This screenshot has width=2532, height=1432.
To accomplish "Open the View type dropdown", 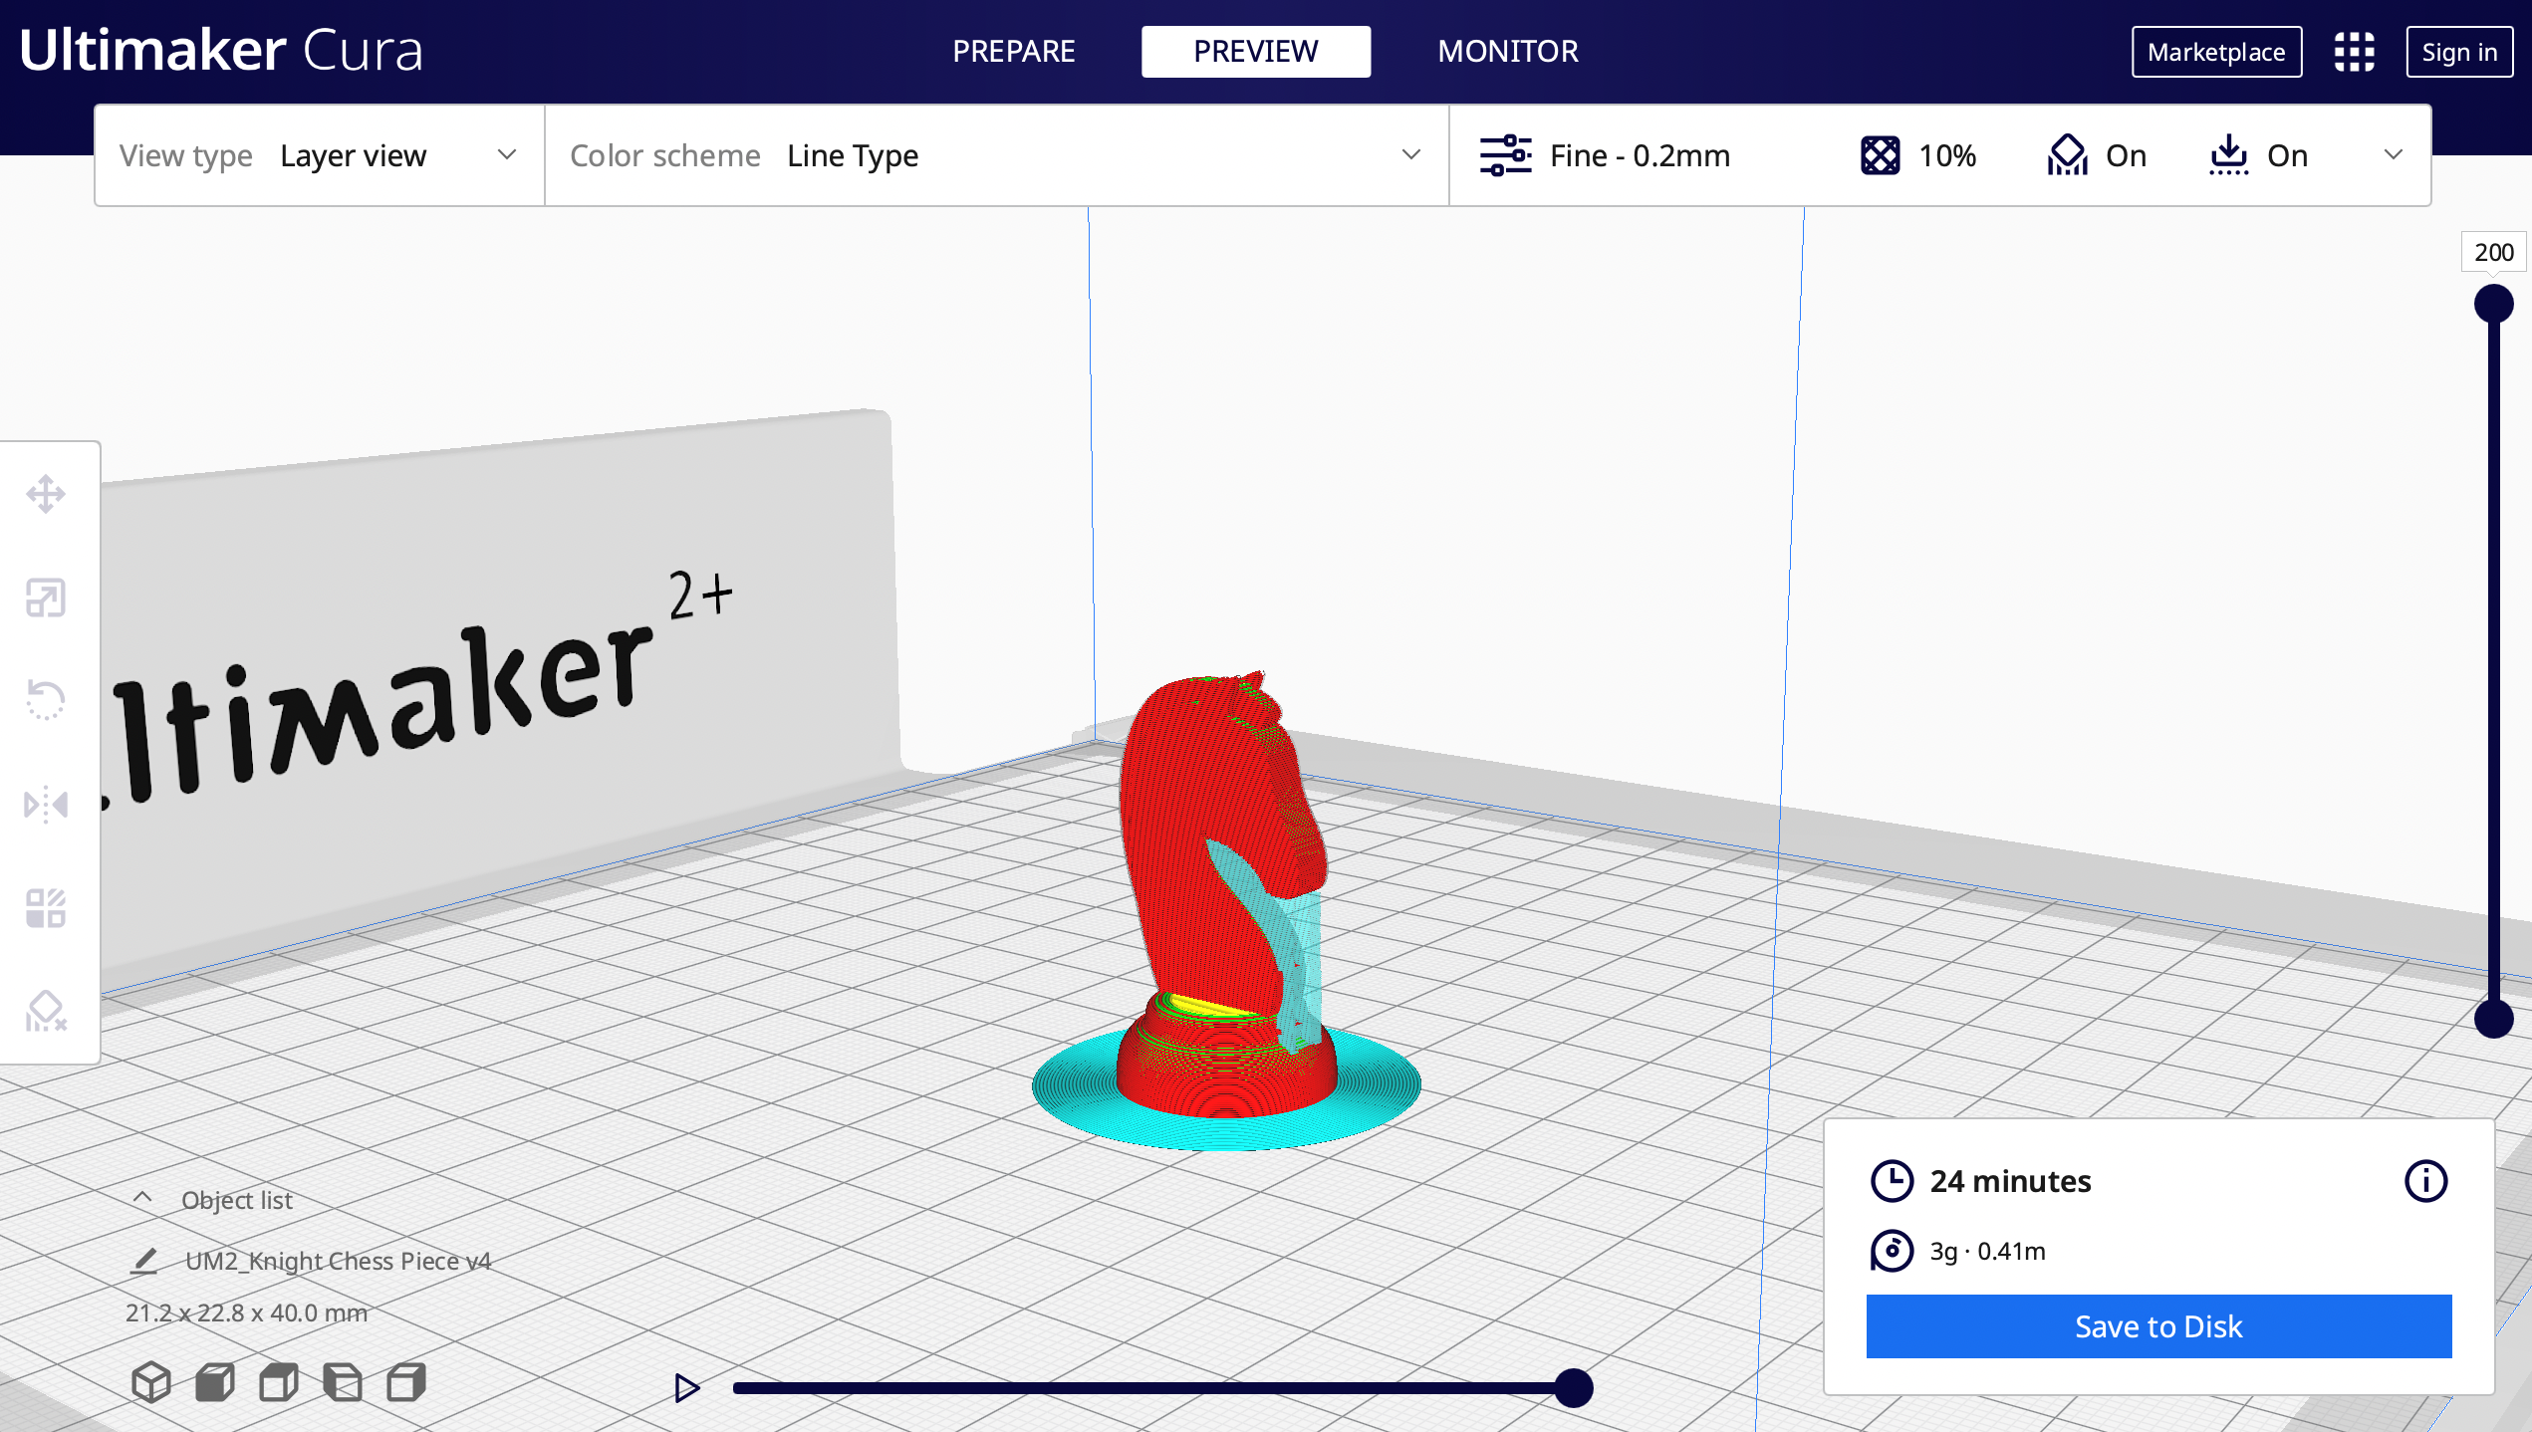I will (320, 155).
